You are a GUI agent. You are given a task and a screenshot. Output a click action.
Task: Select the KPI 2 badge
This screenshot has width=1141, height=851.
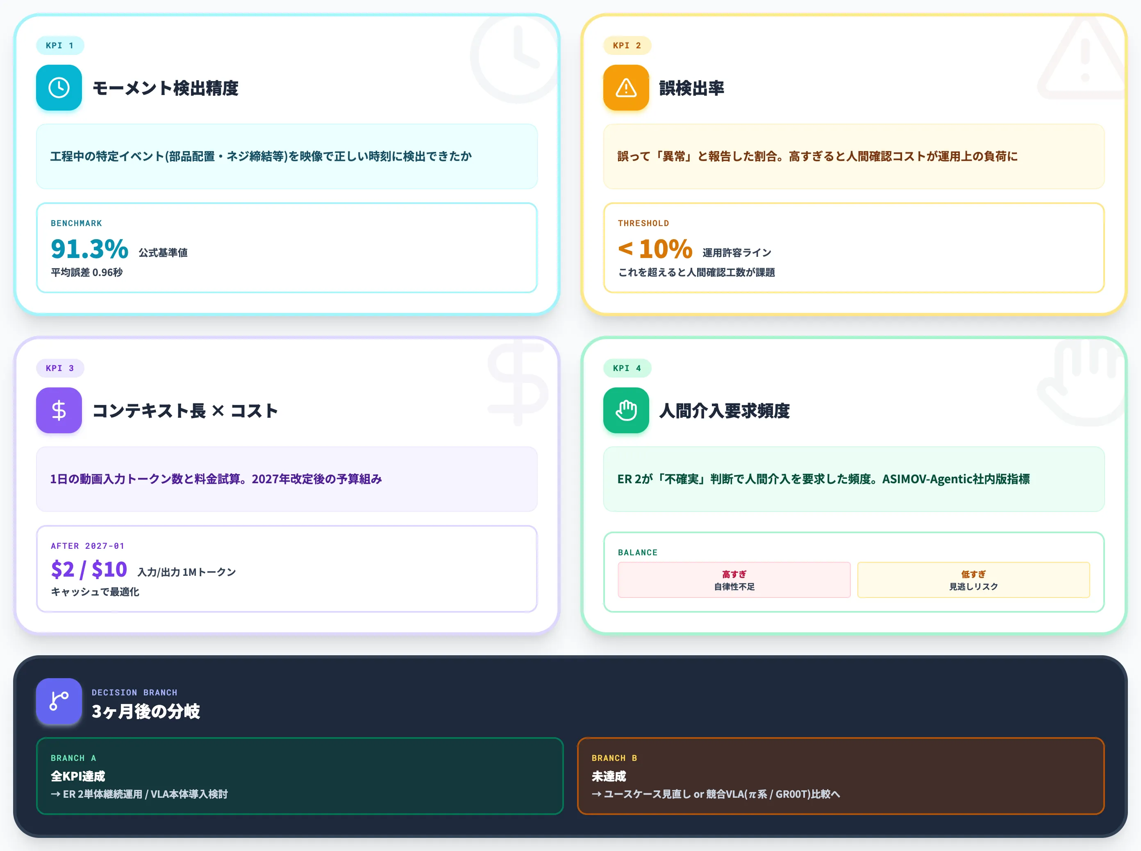coord(627,45)
